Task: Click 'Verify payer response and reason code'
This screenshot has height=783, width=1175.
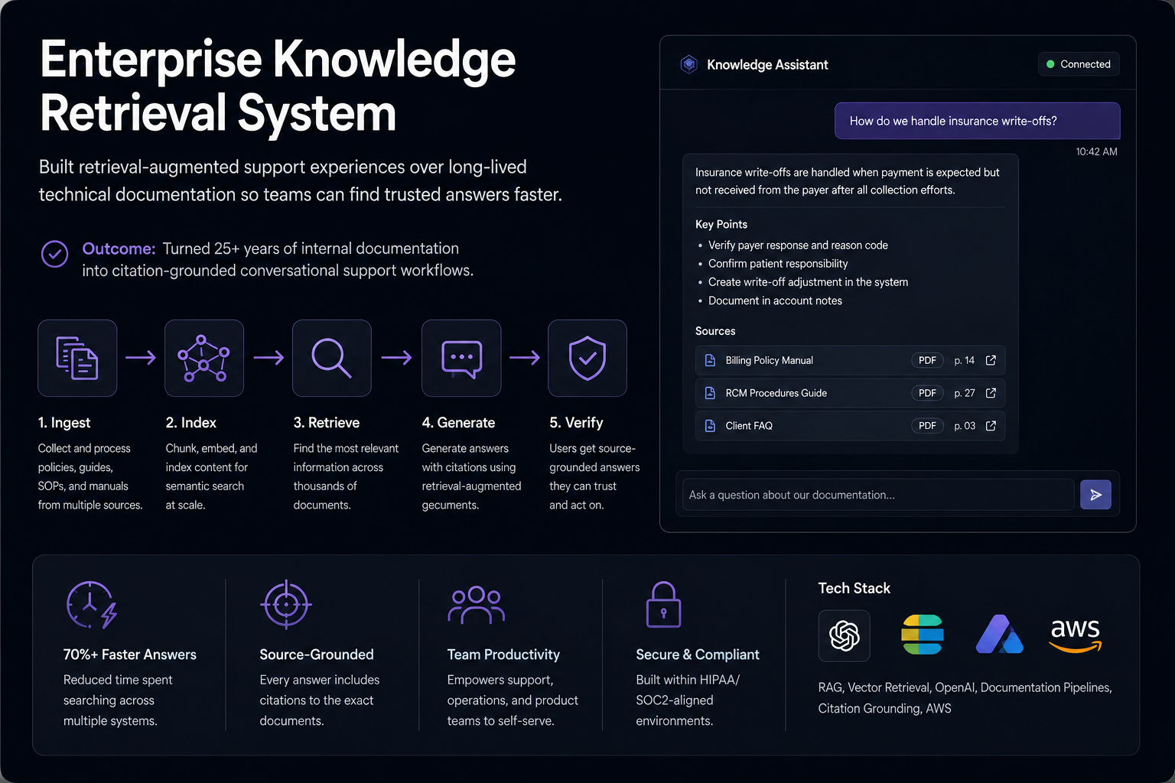Action: click(798, 245)
